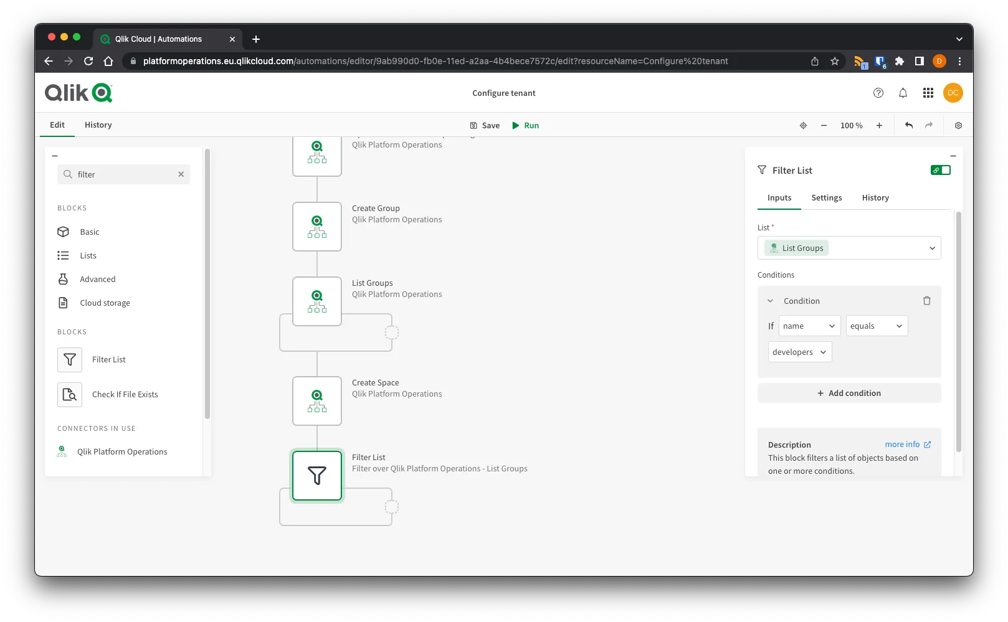The image size is (1008, 622).
Task: Open automation settings gear icon
Action: coord(958,125)
